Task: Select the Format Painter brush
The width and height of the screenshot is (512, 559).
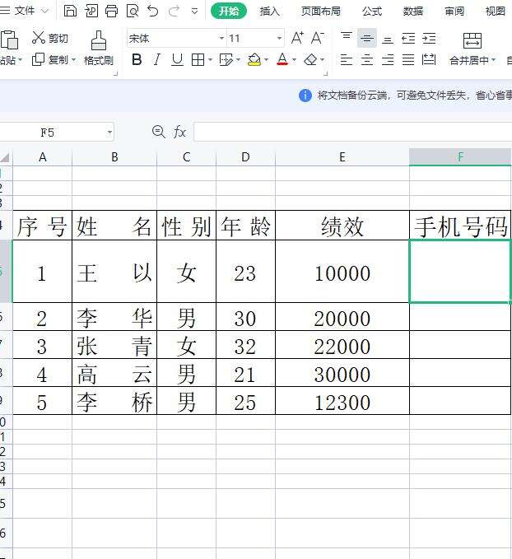Action: 99,48
